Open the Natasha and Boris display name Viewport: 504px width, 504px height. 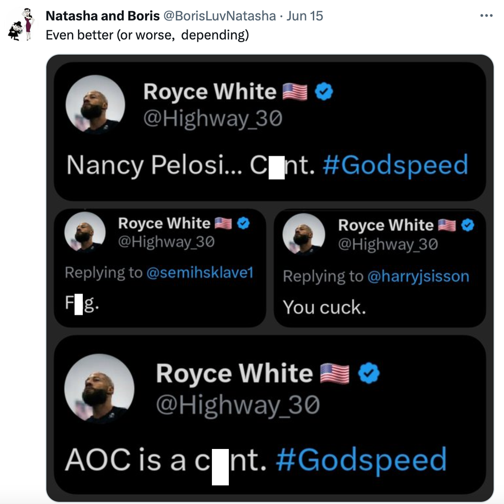102,16
